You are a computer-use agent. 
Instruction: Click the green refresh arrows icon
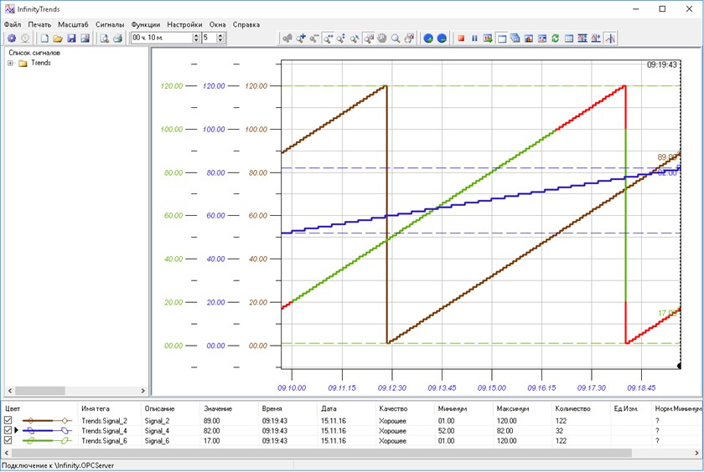point(555,38)
